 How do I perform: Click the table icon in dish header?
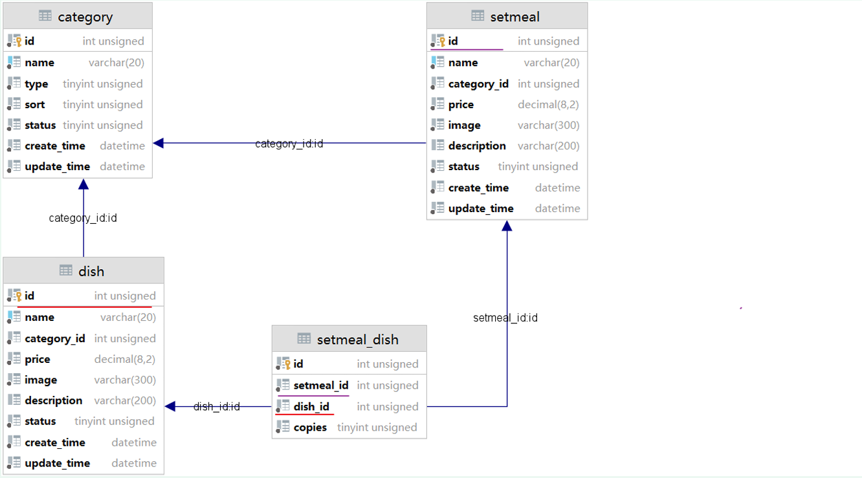tap(66, 270)
